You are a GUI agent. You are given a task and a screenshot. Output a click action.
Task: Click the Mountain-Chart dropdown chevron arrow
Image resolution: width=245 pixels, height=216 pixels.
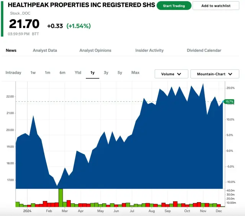pos(230,74)
